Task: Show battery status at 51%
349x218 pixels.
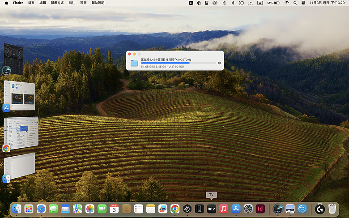Action: 273,3
